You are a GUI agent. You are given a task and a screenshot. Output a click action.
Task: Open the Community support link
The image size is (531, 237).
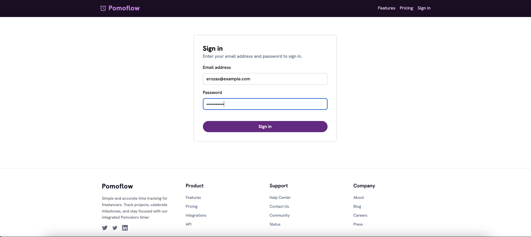click(x=279, y=215)
